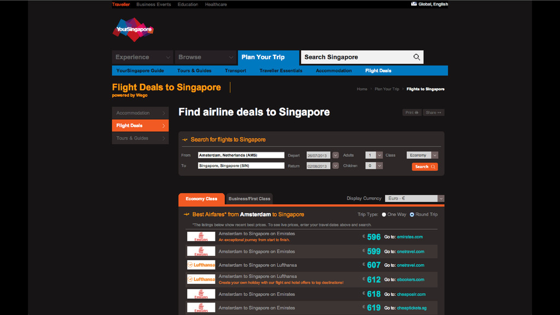Viewport: 560px width, 315px height.
Task: Open the Transport menu item
Action: click(235, 71)
